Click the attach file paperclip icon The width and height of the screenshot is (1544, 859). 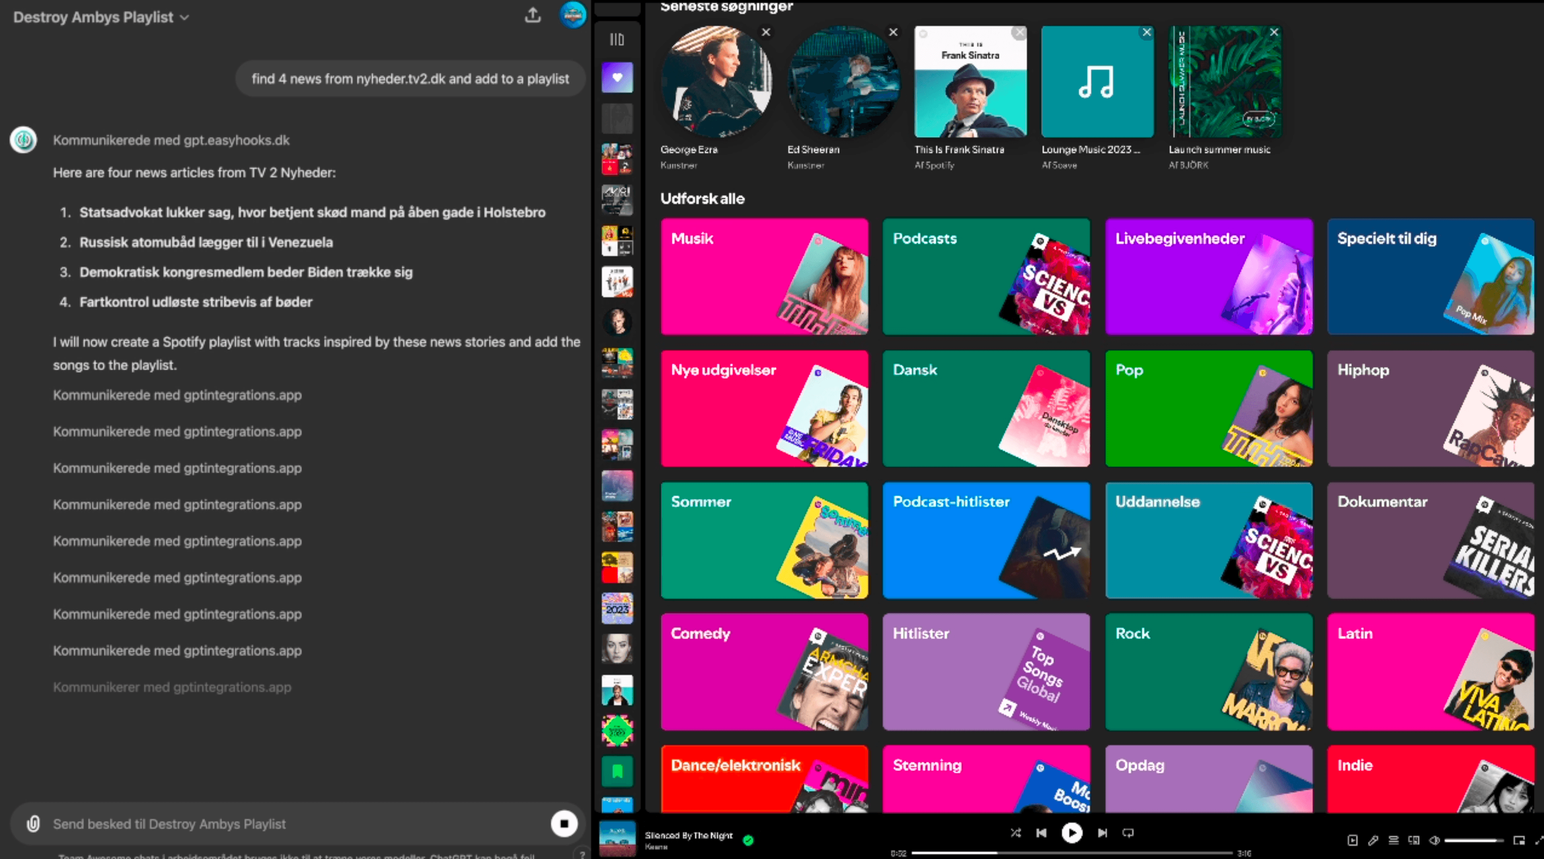pyautogui.click(x=33, y=824)
